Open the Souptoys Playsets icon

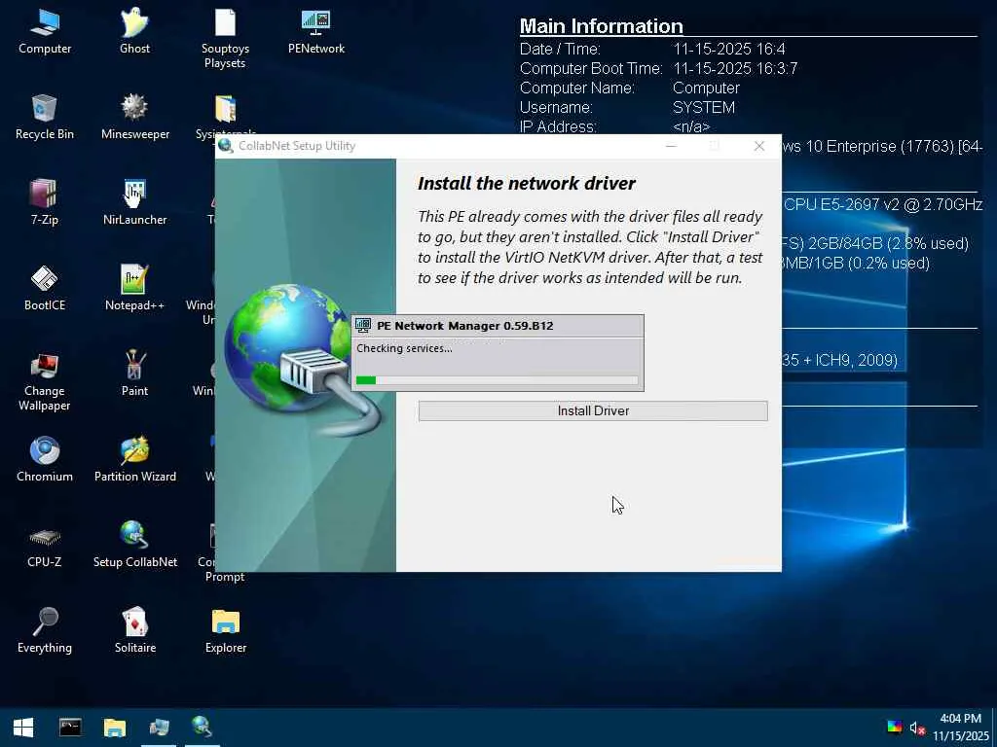point(225,38)
